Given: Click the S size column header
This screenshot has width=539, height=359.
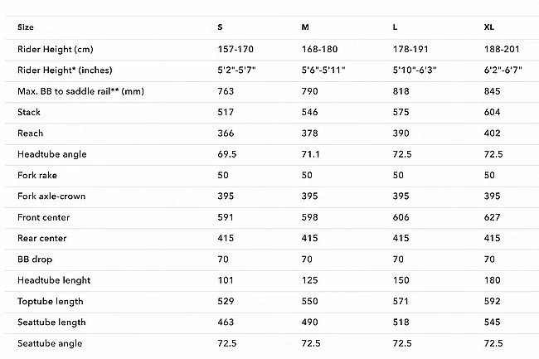Looking at the screenshot, I should pyautogui.click(x=220, y=27).
